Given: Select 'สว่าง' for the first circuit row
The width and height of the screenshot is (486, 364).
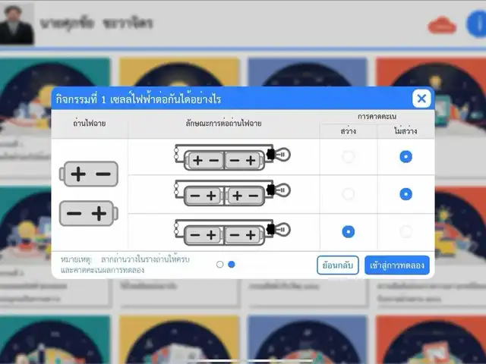Looking at the screenshot, I should pos(348,157).
